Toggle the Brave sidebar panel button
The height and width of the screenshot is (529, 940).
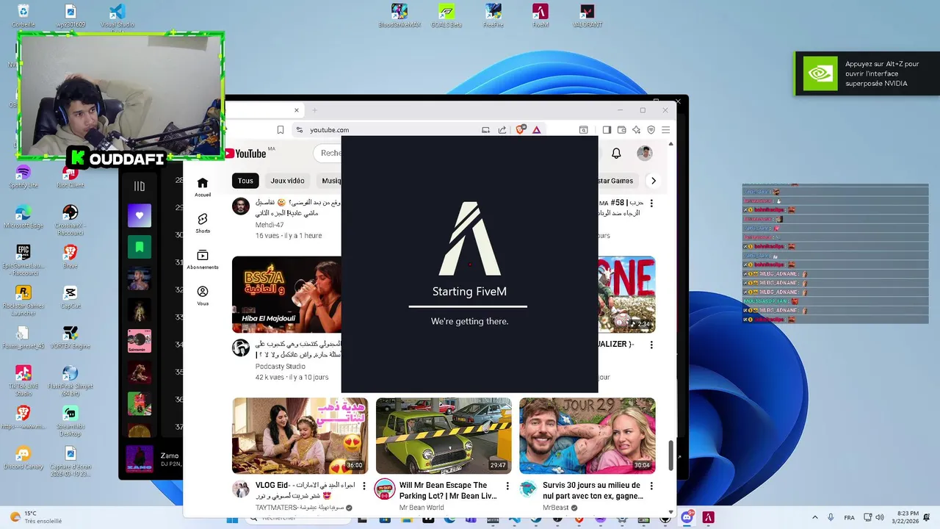[607, 130]
